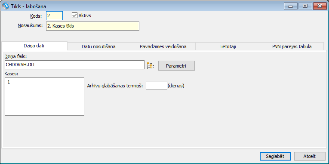Image resolution: width=329 pixels, height=164 pixels.
Task: Maximize the Tīkls - labošana window
Action: pyautogui.click(x=305, y=6)
